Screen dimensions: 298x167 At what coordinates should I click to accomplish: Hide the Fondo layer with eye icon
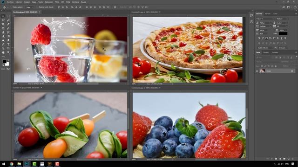point(257,71)
